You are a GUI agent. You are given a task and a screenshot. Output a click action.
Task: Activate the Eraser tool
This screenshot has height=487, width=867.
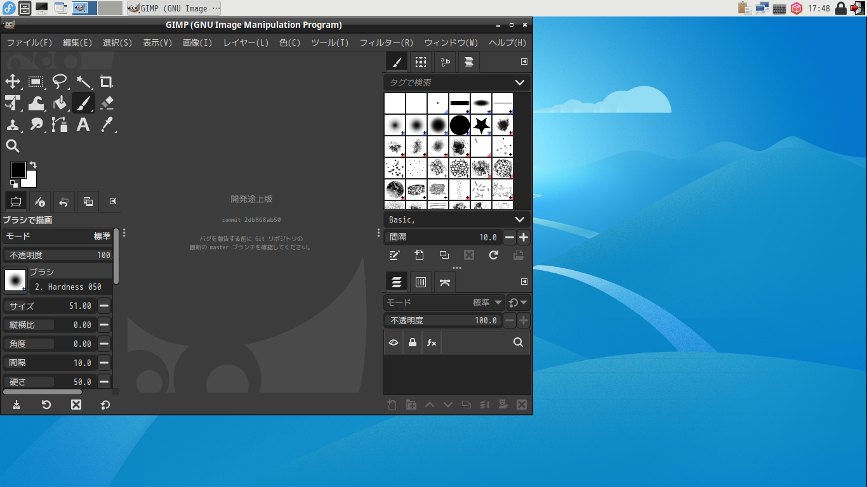(107, 103)
